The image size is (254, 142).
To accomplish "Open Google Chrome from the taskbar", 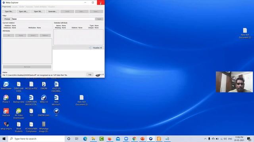I will (134, 138).
